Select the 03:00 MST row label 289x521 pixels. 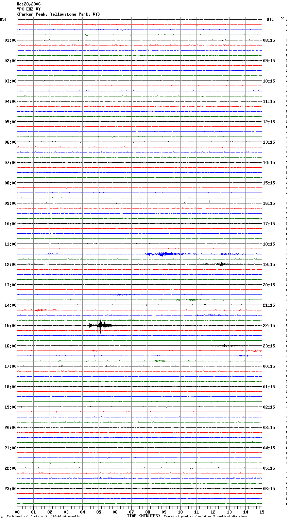pyautogui.click(x=11, y=81)
